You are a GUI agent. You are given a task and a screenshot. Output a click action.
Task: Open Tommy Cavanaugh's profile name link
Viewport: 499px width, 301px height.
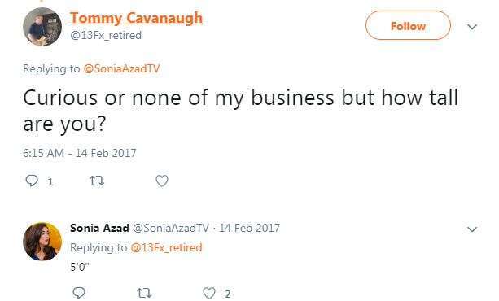(x=136, y=18)
